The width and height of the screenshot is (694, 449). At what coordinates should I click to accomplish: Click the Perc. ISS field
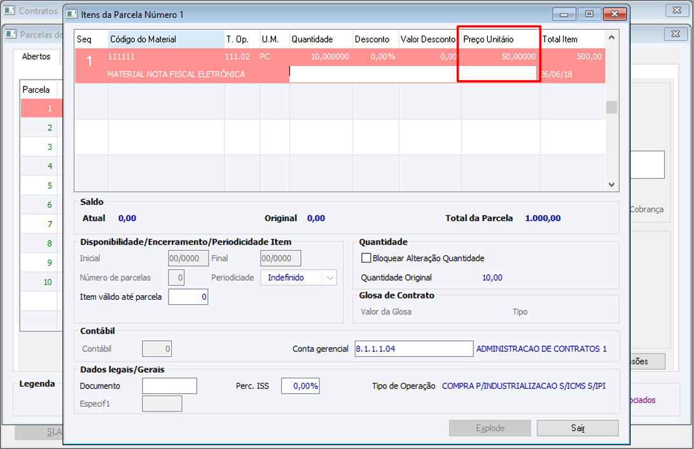300,385
